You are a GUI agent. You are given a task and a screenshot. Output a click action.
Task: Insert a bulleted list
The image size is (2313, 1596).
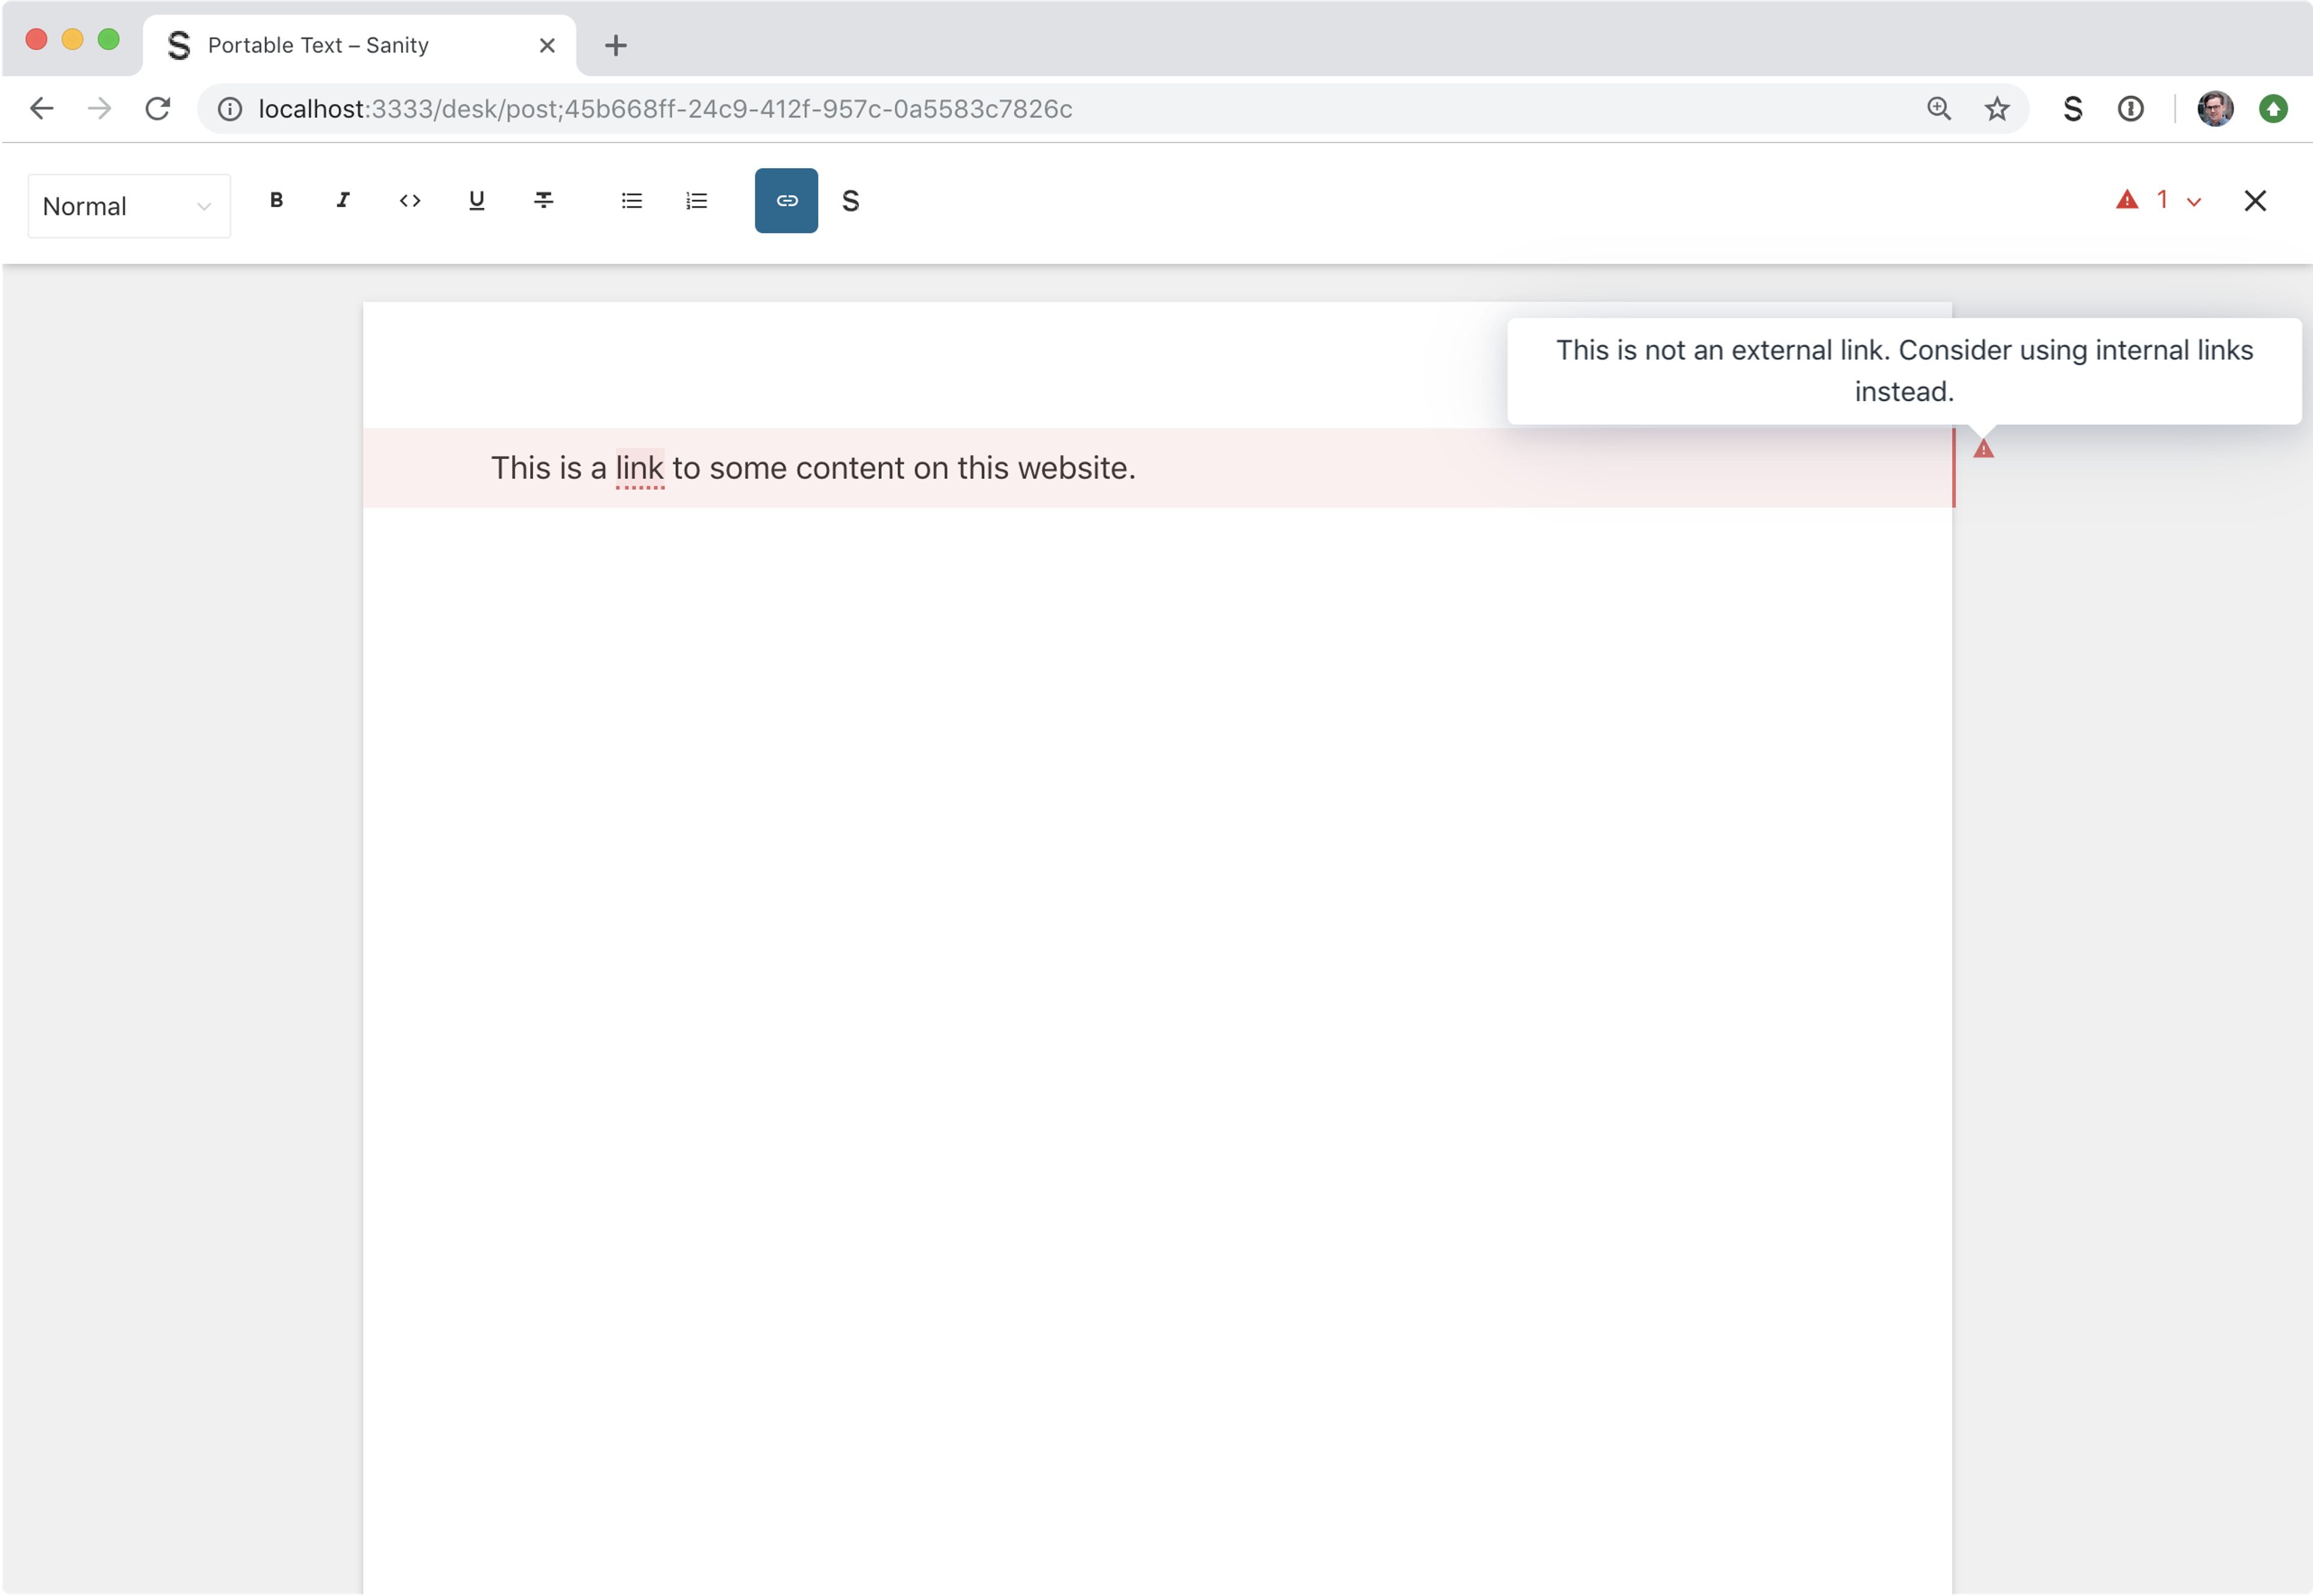(x=631, y=200)
